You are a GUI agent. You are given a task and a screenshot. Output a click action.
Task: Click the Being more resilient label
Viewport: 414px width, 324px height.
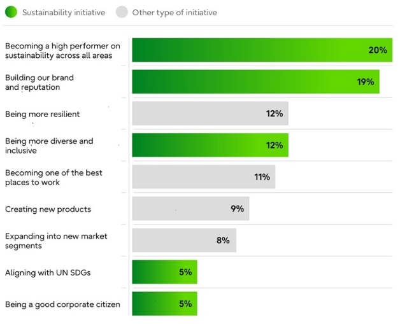[x=42, y=114]
